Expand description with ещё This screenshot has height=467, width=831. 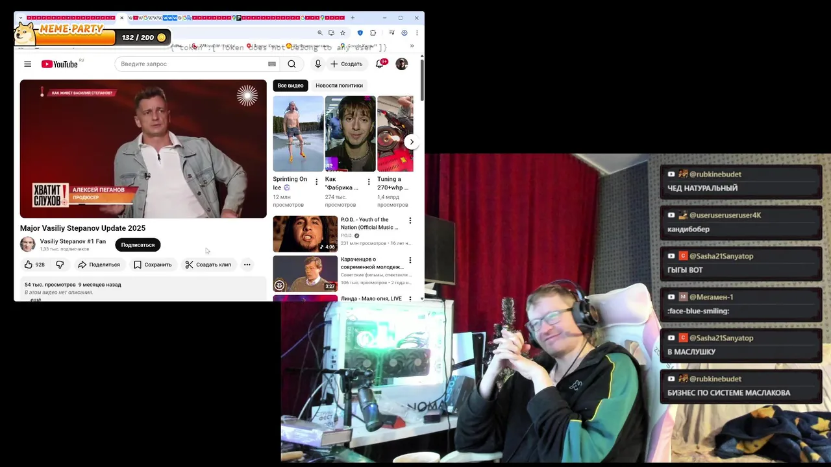[x=36, y=300]
